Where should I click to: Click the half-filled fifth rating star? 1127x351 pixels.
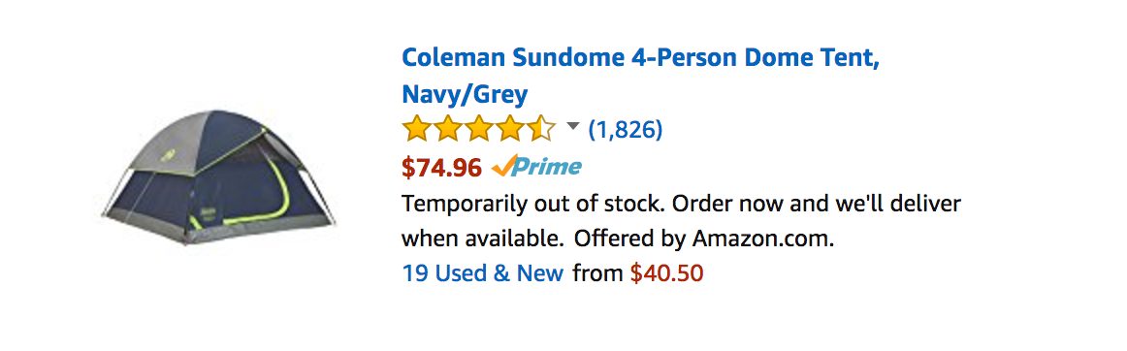541,130
